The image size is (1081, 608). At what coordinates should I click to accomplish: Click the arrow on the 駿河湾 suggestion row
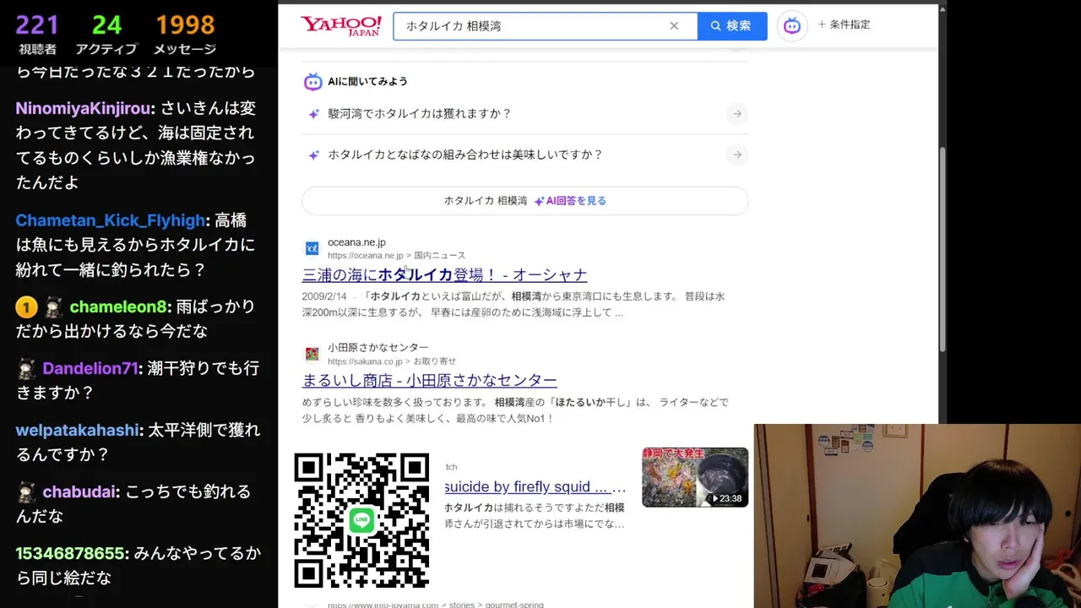tap(737, 113)
